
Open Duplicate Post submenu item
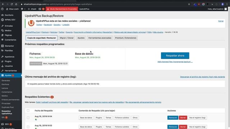(x=8, y=107)
